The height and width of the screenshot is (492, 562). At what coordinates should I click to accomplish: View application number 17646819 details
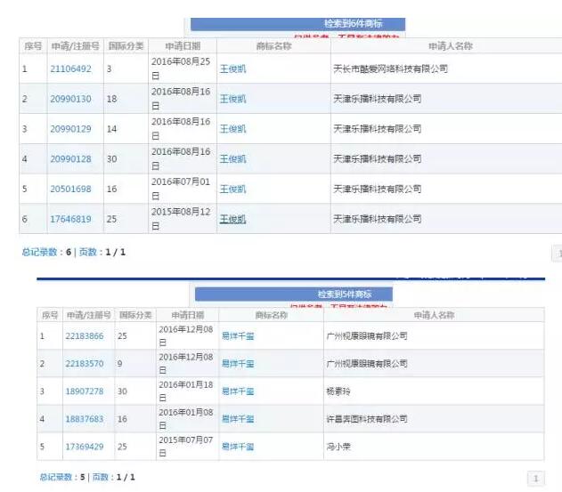[x=70, y=219]
